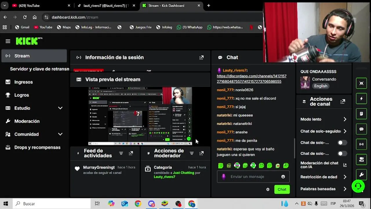The width and height of the screenshot is (371, 209).
Task: Click the broadcast signal icon in right toolbar
Action: coord(361,144)
